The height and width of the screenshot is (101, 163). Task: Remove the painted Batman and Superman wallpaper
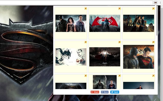153,42
